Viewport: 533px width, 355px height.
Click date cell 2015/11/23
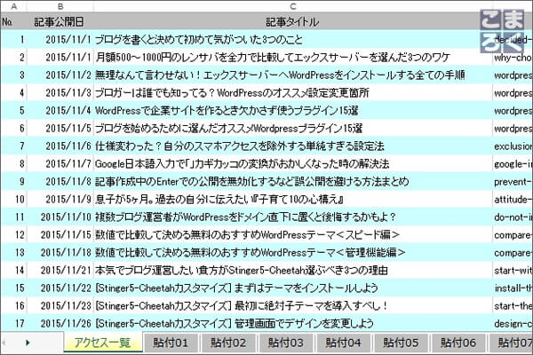pyautogui.click(x=60, y=305)
